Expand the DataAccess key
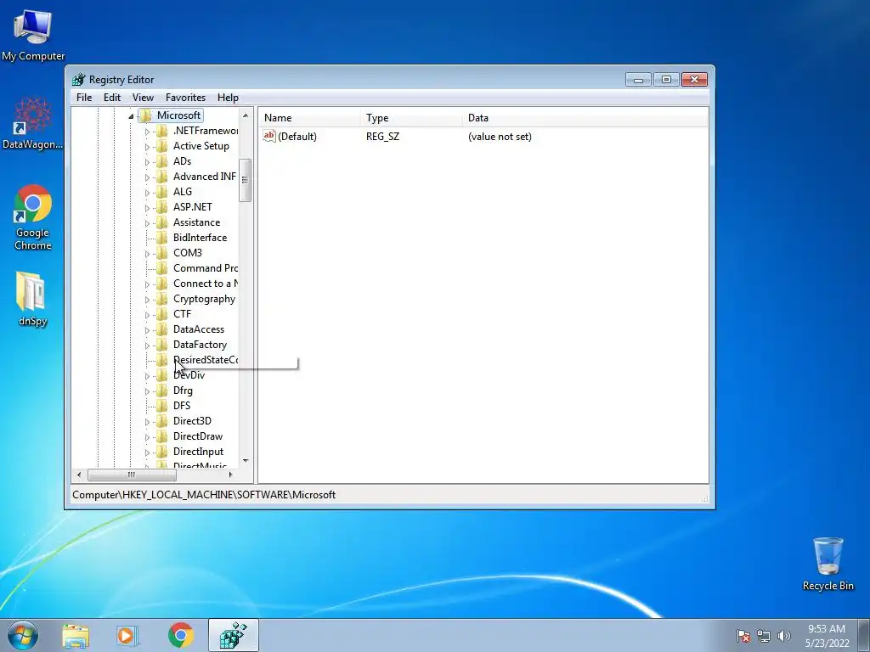Screen dimensions: 870x652 tap(147, 330)
